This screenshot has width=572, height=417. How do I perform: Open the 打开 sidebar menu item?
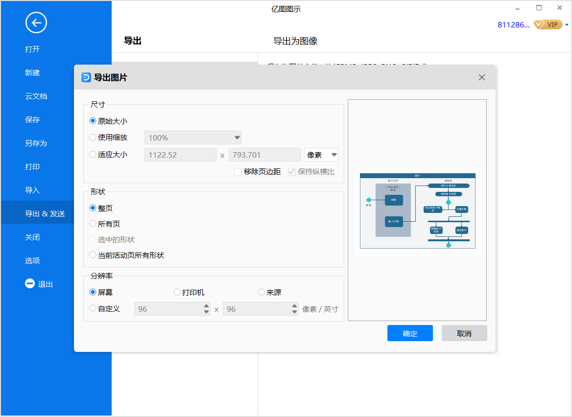coord(32,49)
